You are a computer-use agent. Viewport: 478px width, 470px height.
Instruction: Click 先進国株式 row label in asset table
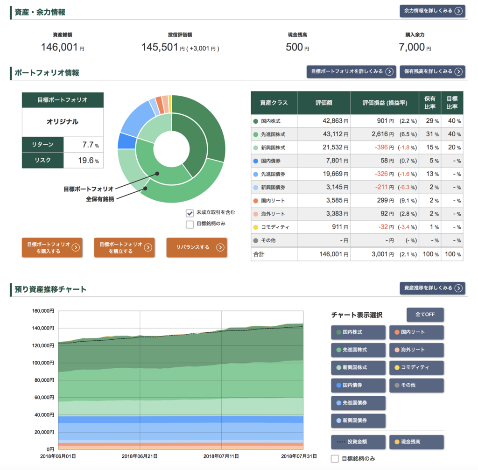pos(273,134)
